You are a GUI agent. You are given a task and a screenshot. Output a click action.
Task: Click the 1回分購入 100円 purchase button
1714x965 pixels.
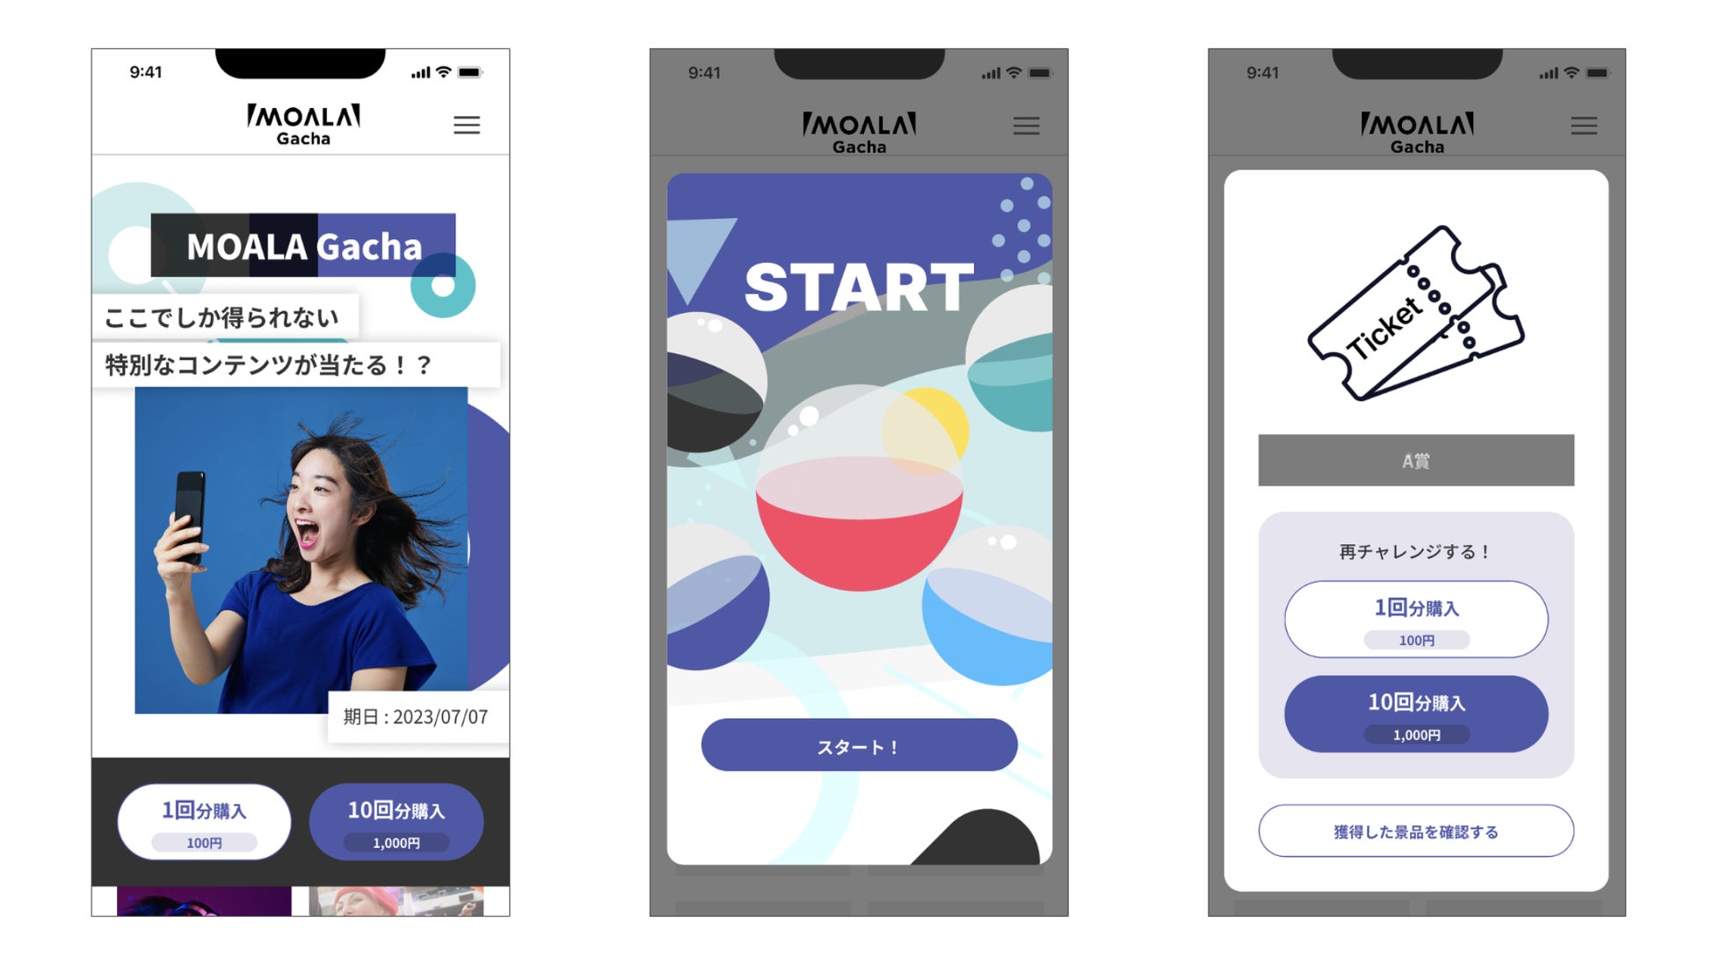click(206, 818)
